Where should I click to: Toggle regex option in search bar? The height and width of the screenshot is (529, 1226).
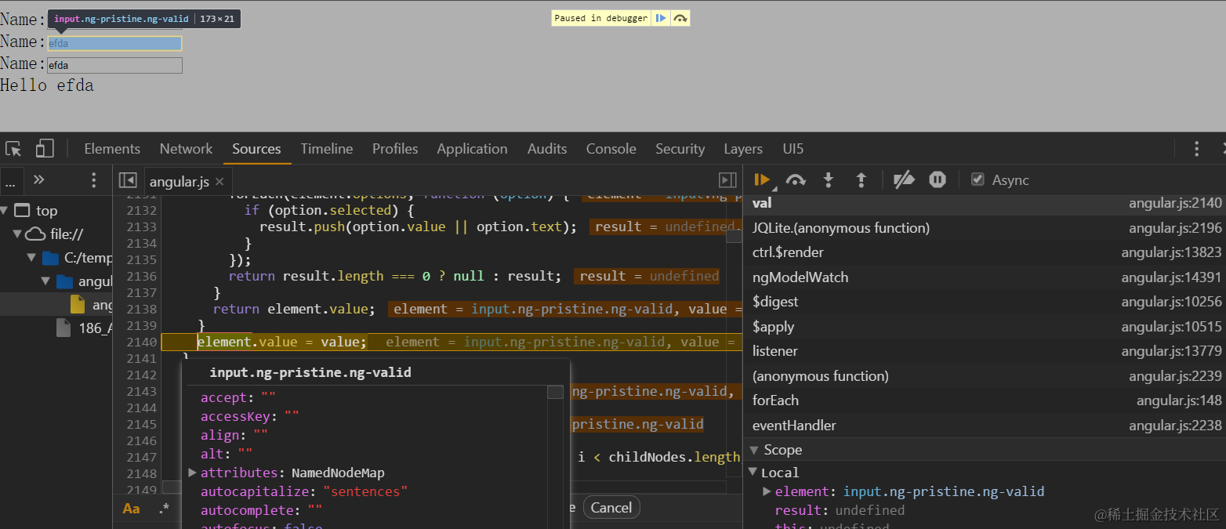(164, 509)
